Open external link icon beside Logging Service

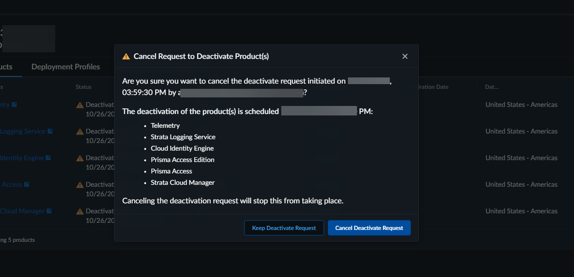pyautogui.click(x=50, y=132)
